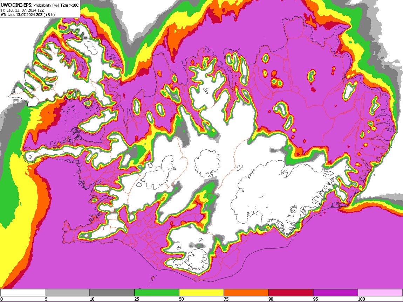This screenshot has width=403, height=302.
Task: Click the light gray 5-10 legend swatch
Action: 67,293
